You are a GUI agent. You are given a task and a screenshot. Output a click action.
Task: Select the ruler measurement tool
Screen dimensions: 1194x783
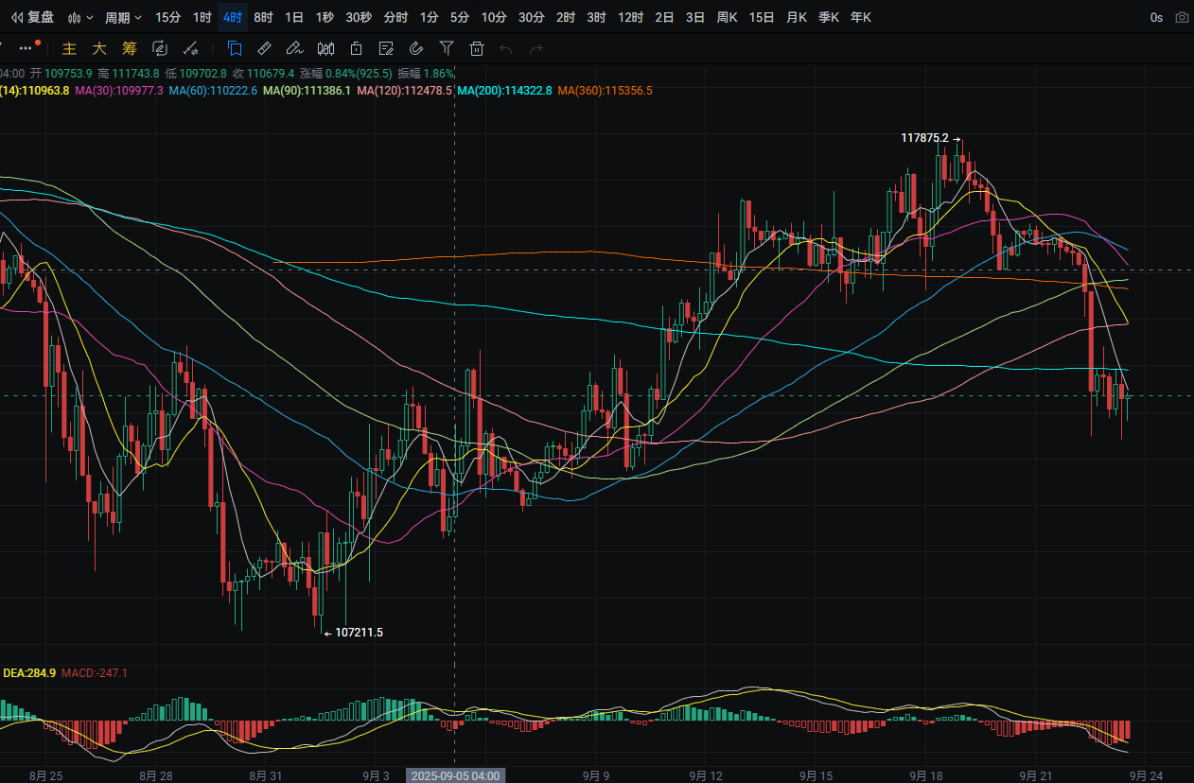pyautogui.click(x=265, y=48)
